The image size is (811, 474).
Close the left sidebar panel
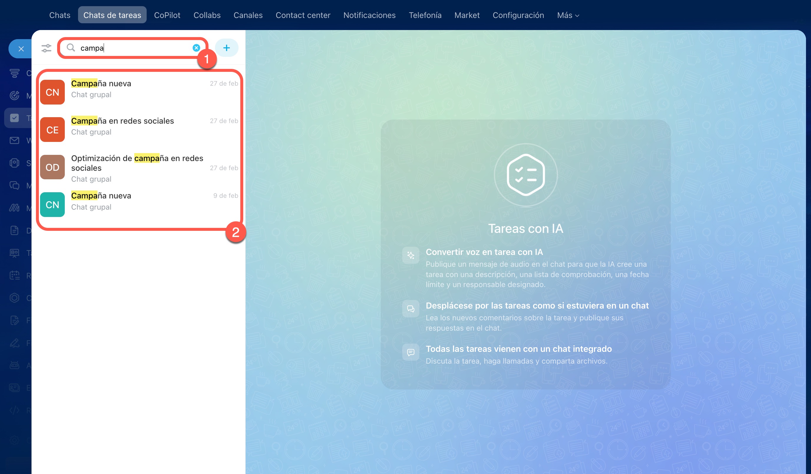coord(21,49)
